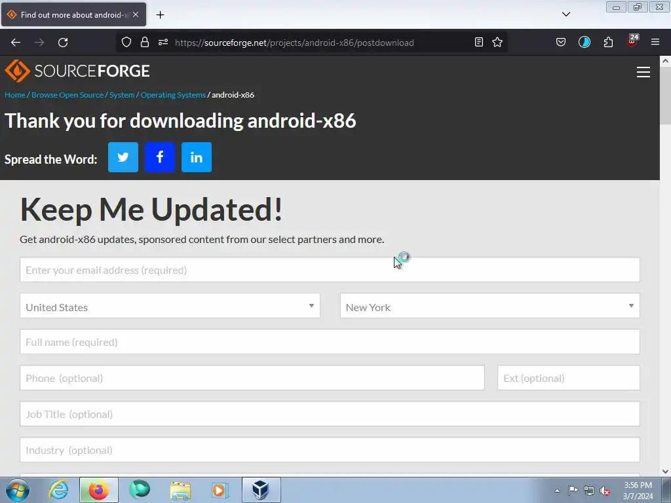Image resolution: width=671 pixels, height=503 pixels.
Task: Open Windows Media Player taskbar icon
Action: pyautogui.click(x=220, y=490)
